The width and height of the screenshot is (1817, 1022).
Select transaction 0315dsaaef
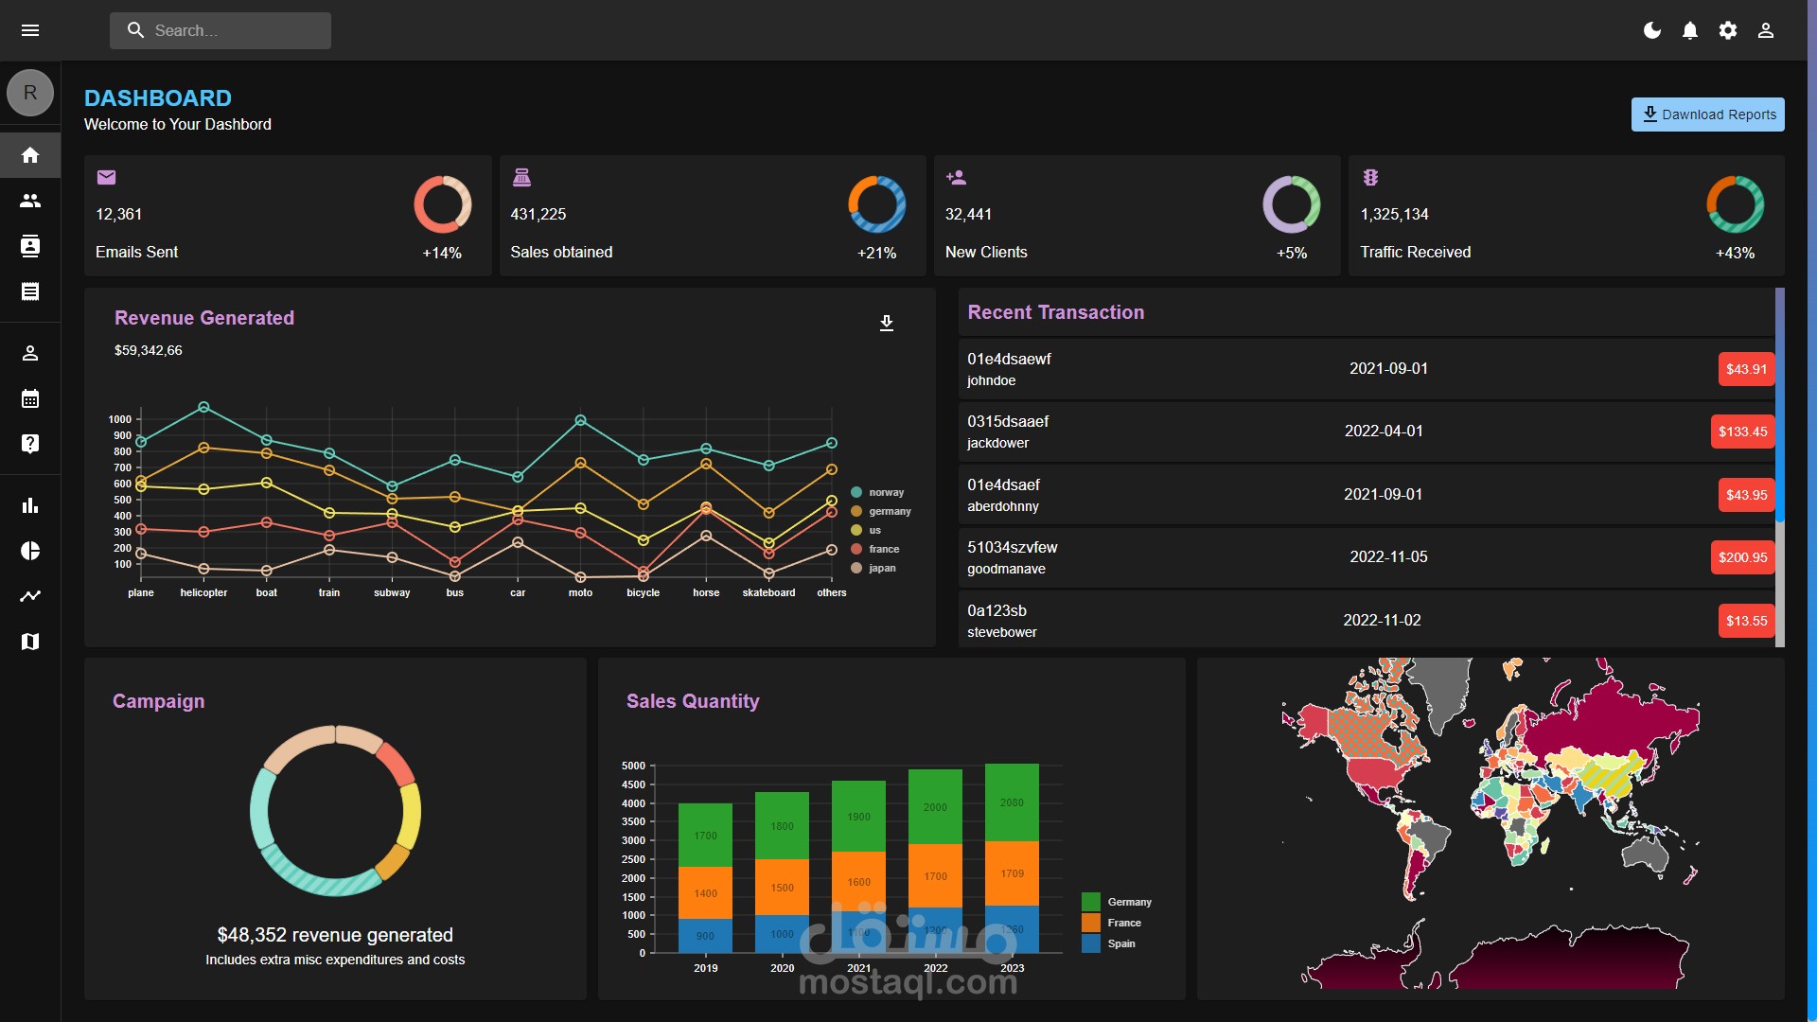click(1008, 421)
